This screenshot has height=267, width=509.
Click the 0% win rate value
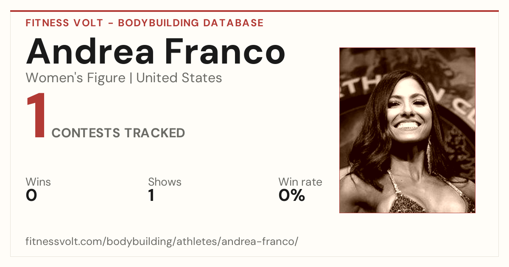[292, 195]
